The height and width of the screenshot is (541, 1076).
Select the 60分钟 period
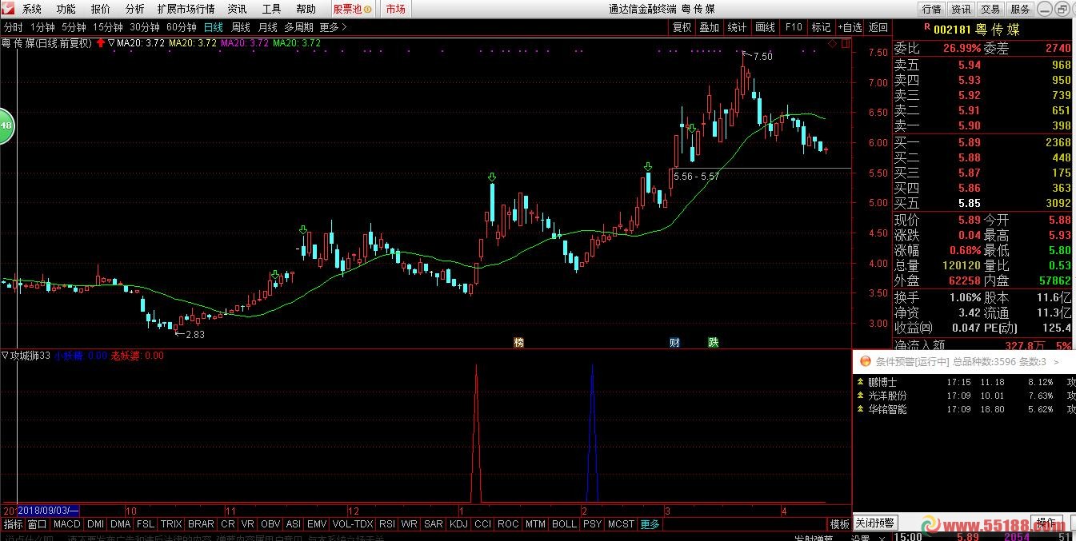182,27
